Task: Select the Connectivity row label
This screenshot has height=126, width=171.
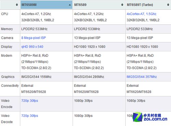Action: (10, 85)
